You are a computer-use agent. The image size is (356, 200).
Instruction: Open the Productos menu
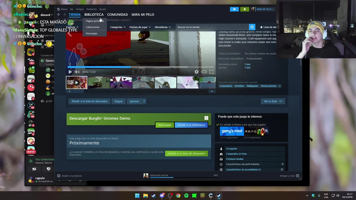point(92,9)
